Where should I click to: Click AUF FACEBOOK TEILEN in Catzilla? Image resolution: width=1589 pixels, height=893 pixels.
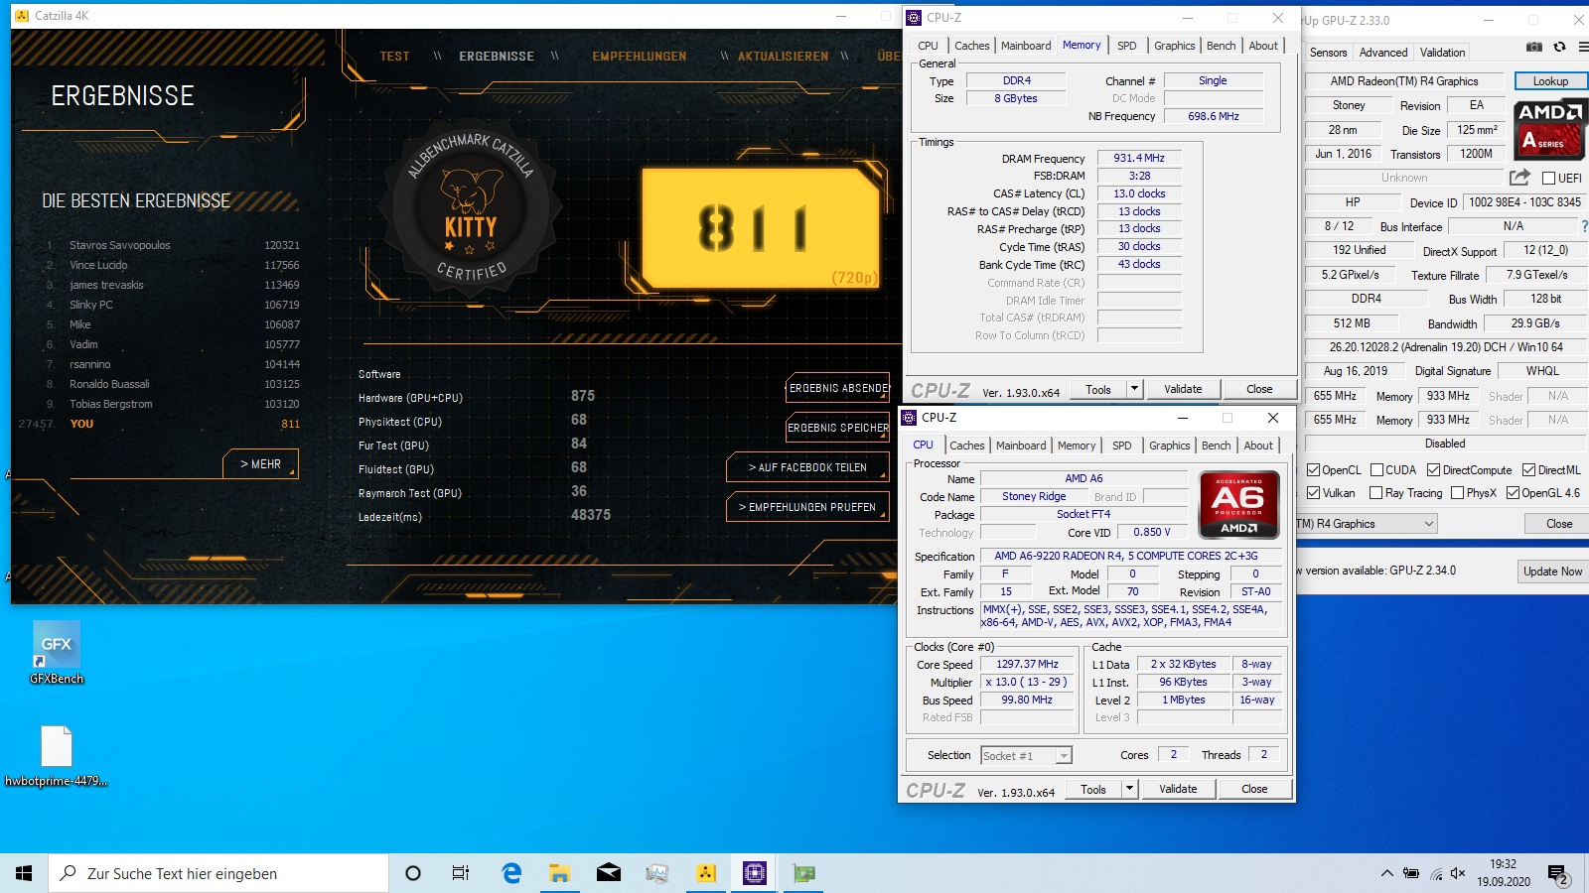[807, 467]
